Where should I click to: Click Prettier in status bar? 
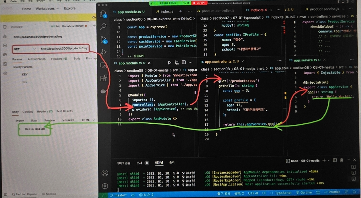[332, 192]
